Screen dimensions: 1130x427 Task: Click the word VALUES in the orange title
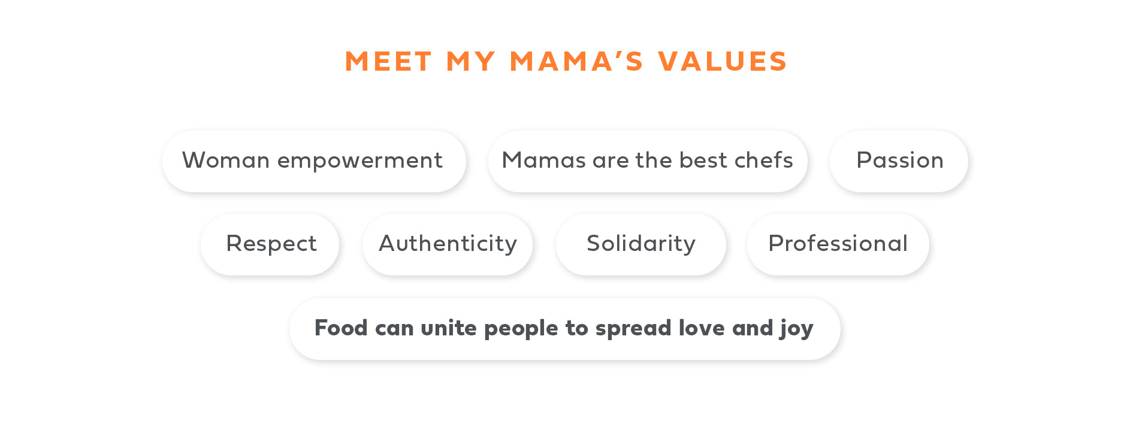point(723,62)
